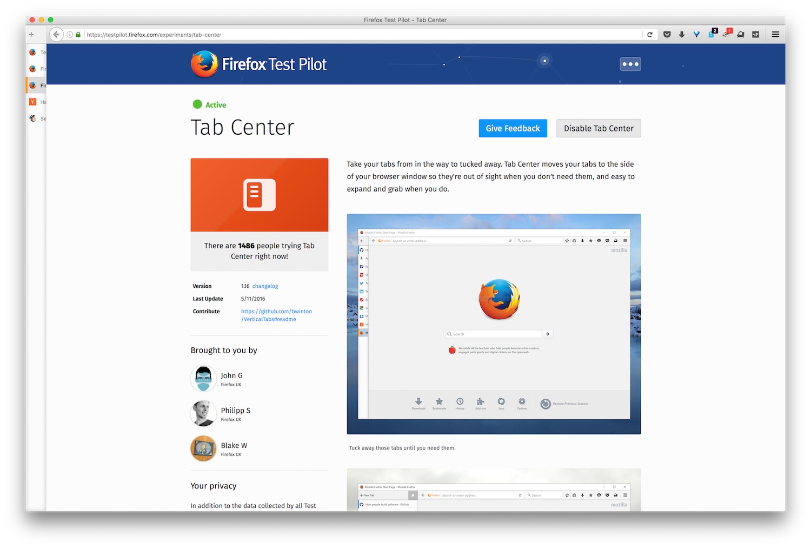Image resolution: width=811 pixels, height=548 pixels.
Task: Click the name 'Philipp S'
Action: [236, 411]
